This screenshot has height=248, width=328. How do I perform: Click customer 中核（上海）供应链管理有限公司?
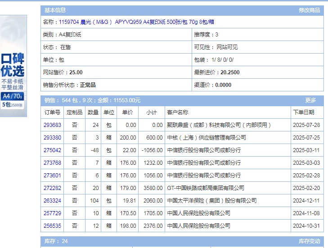point(207,138)
